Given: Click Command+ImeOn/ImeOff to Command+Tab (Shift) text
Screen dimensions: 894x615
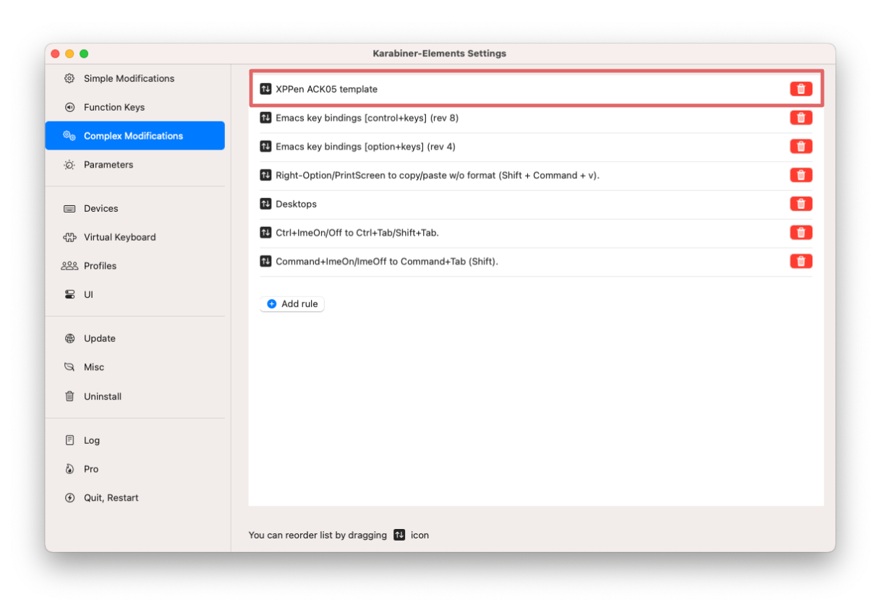Looking at the screenshot, I should [387, 262].
